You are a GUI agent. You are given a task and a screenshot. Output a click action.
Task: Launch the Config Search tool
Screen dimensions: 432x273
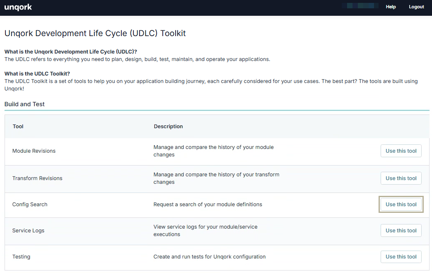pyautogui.click(x=401, y=204)
